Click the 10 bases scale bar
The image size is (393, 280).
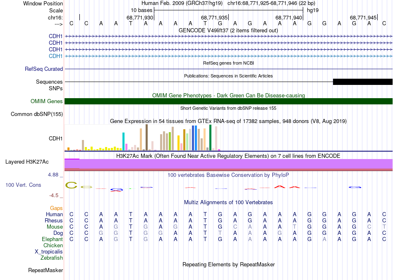(228, 10)
